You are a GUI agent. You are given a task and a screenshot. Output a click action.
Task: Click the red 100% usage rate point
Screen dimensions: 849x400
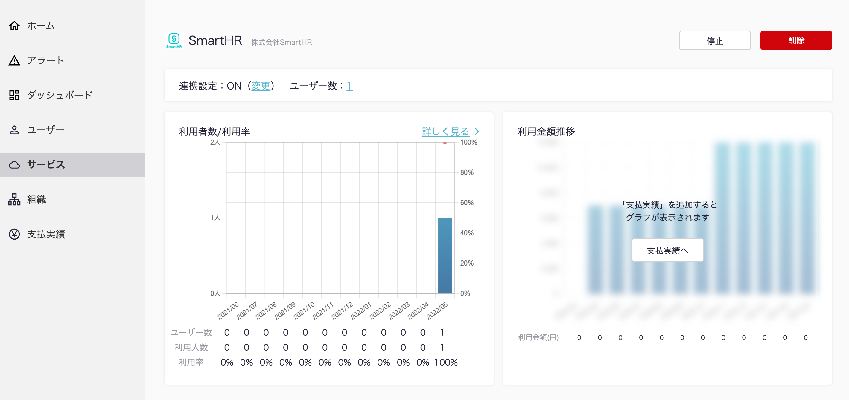coord(445,143)
